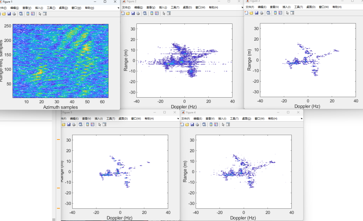The image size is (363, 221).
Task: Open 查看(V) menu in Figure 1
Action: click(27, 8)
